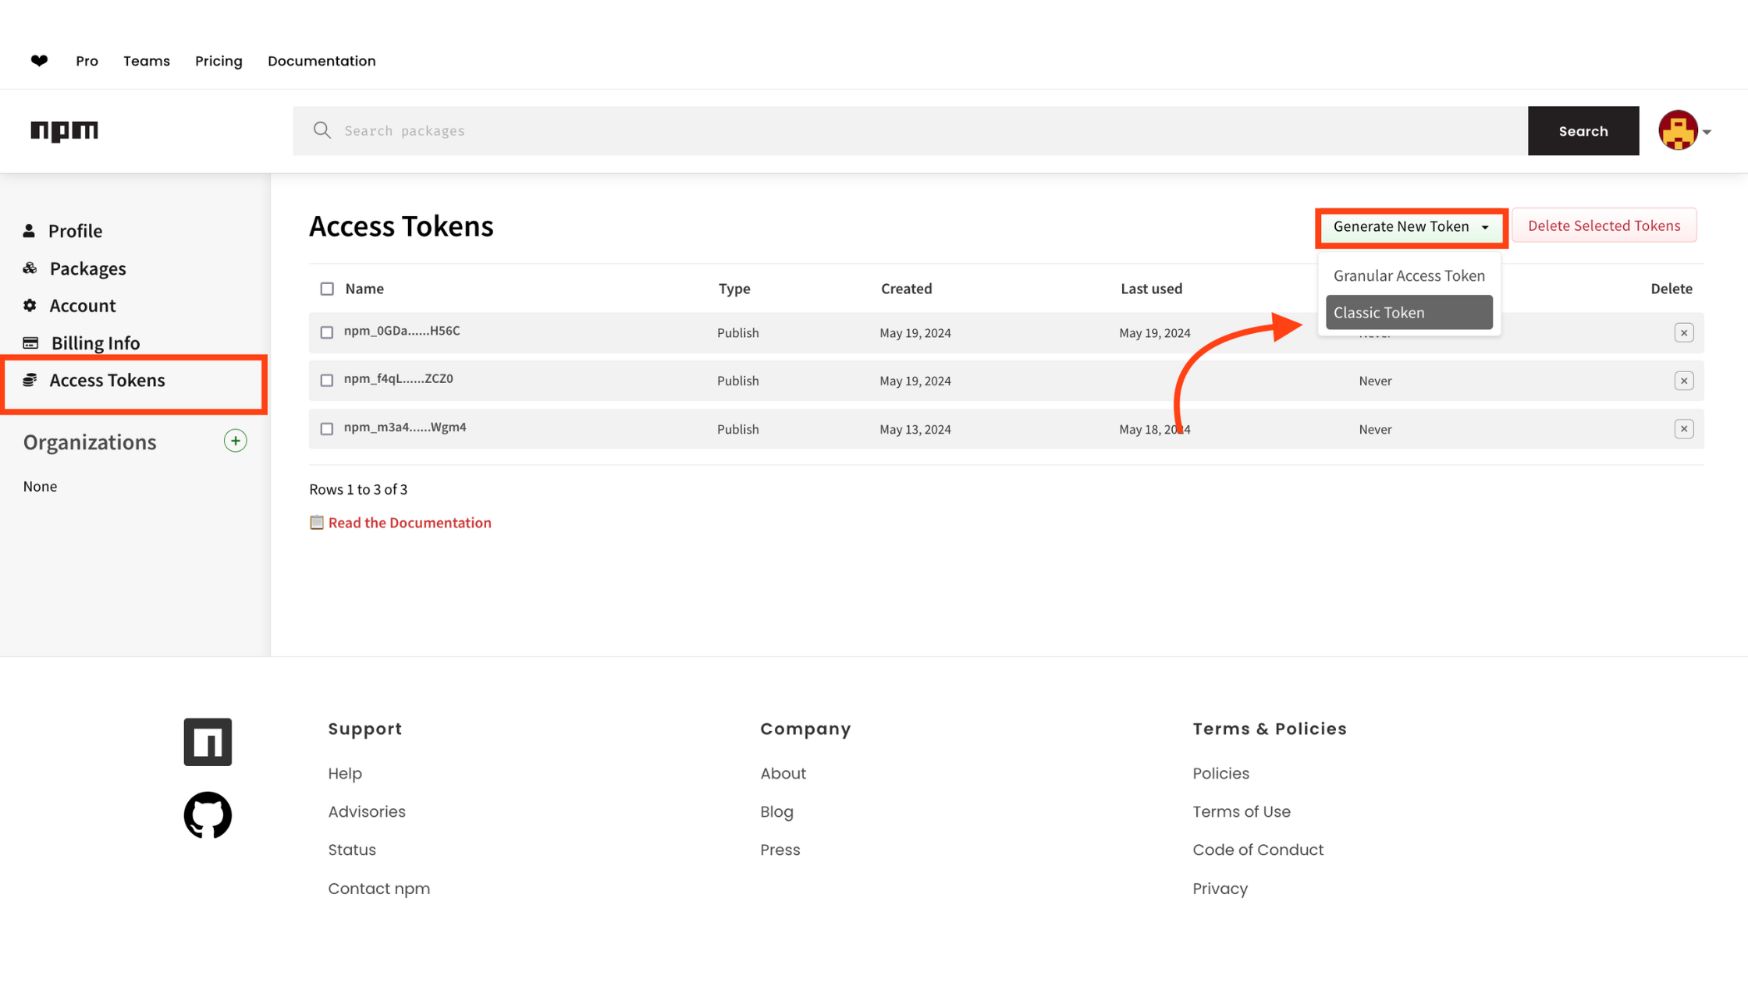Click the Billing Info card icon
This screenshot has width=1748, height=983.
[30, 342]
